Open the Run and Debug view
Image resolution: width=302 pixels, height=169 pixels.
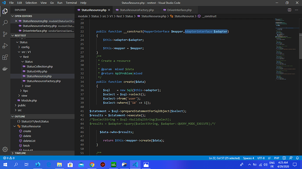[5, 46]
